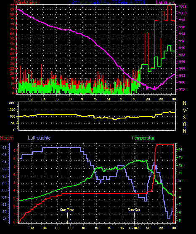Click 180 on the wind direction axis

click(x=12, y=116)
